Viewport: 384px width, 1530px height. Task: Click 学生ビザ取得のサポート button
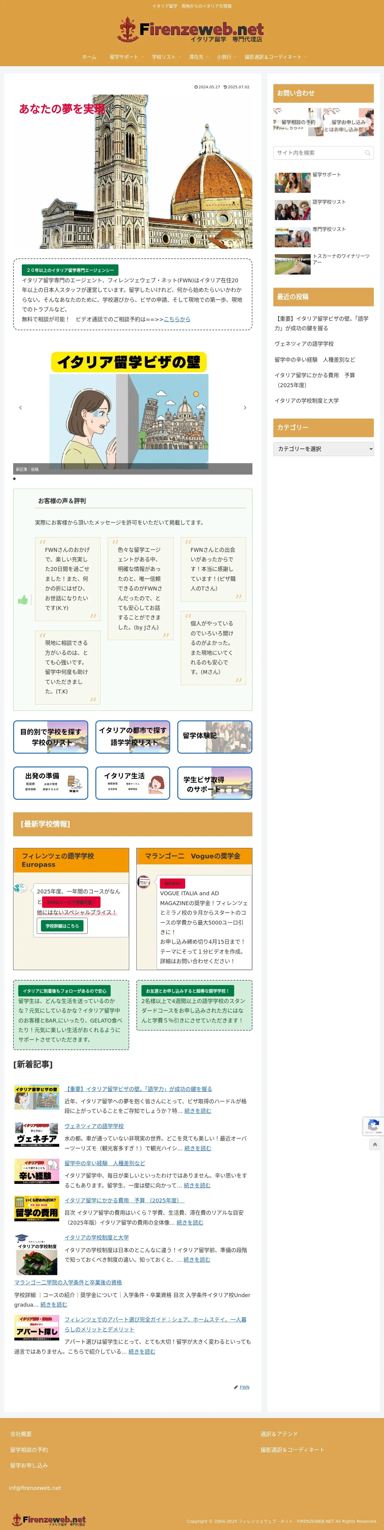215,783
